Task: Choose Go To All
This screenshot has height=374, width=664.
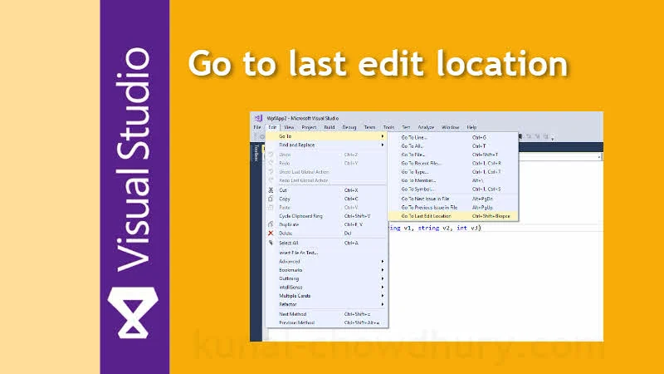Action: [452, 146]
